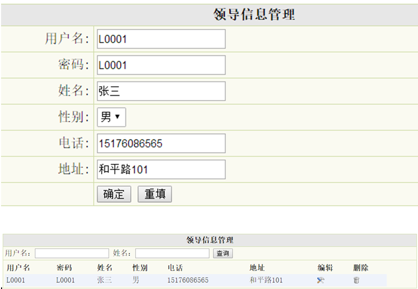
Task: Click the 地址: form label
Action: (x=74, y=169)
